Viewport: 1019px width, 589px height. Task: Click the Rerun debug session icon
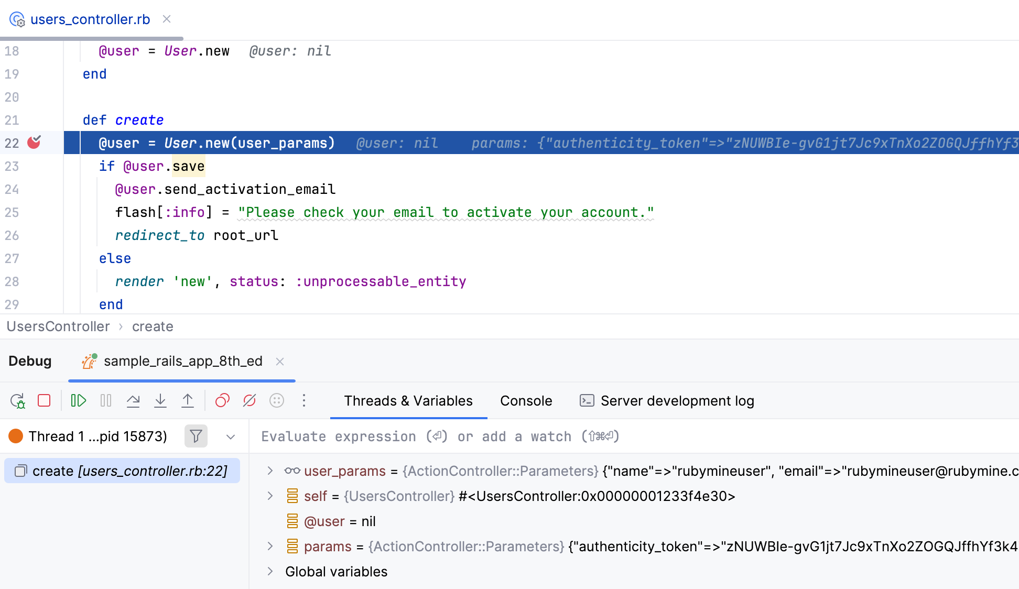(18, 401)
